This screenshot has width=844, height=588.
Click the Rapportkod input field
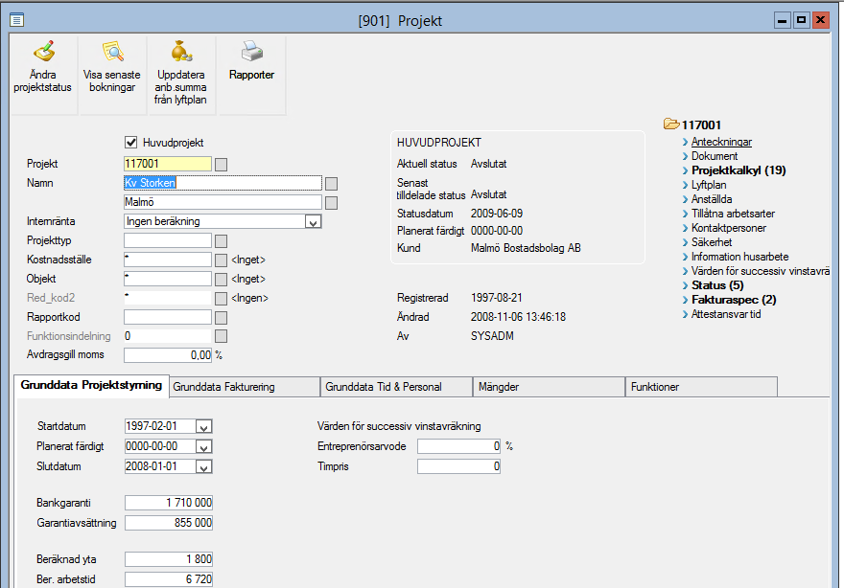pos(168,318)
